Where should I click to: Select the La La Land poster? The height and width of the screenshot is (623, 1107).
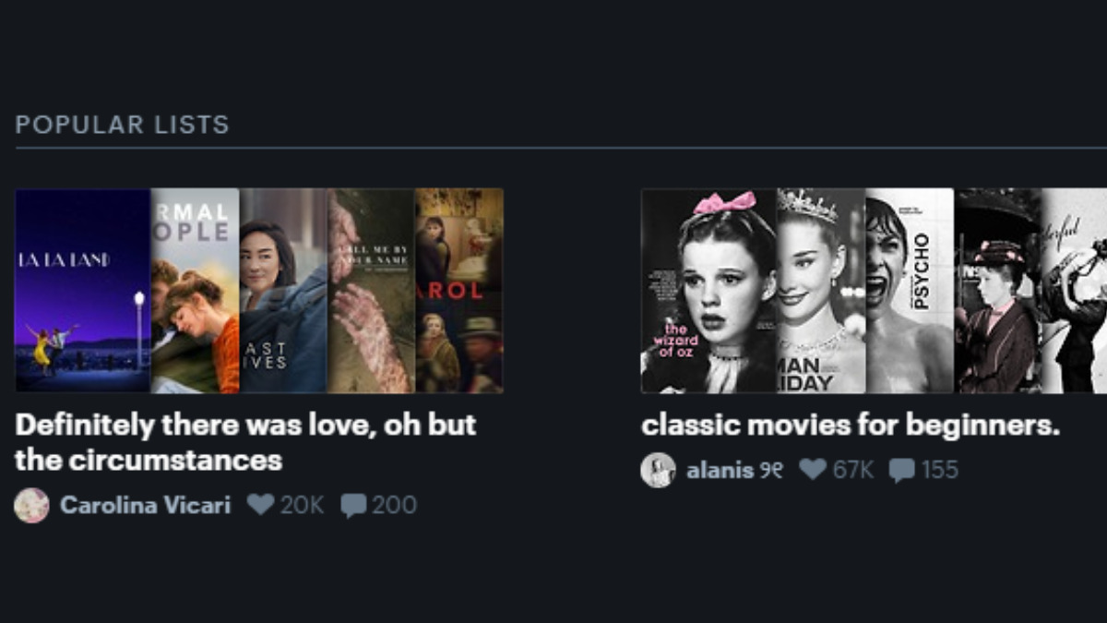pos(83,291)
